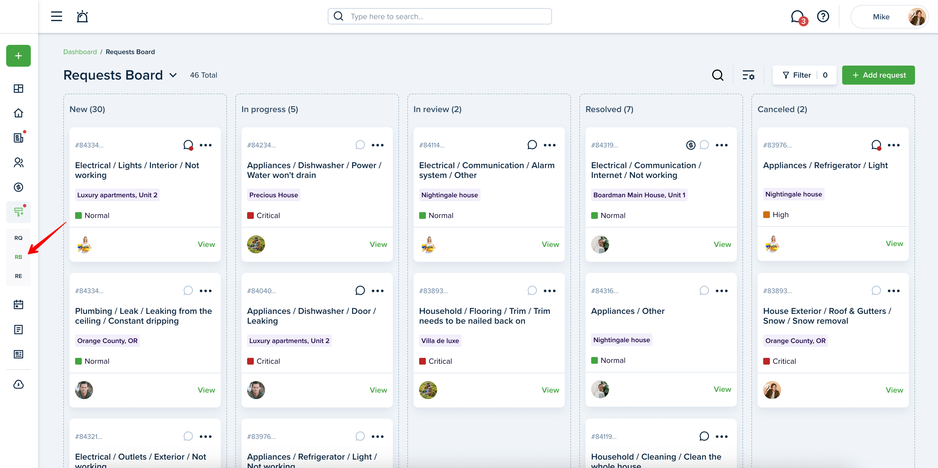Open comments on Dishwasher Door Leaking card

(360, 291)
